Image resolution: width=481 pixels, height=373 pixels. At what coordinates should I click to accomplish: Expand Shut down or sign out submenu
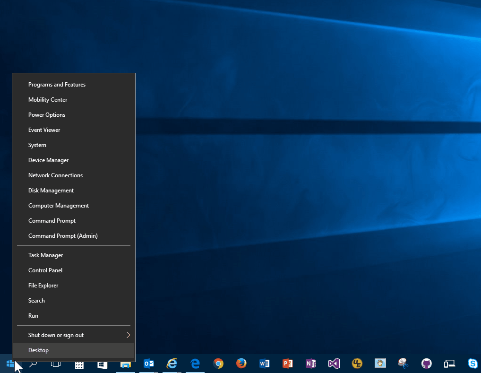point(74,335)
